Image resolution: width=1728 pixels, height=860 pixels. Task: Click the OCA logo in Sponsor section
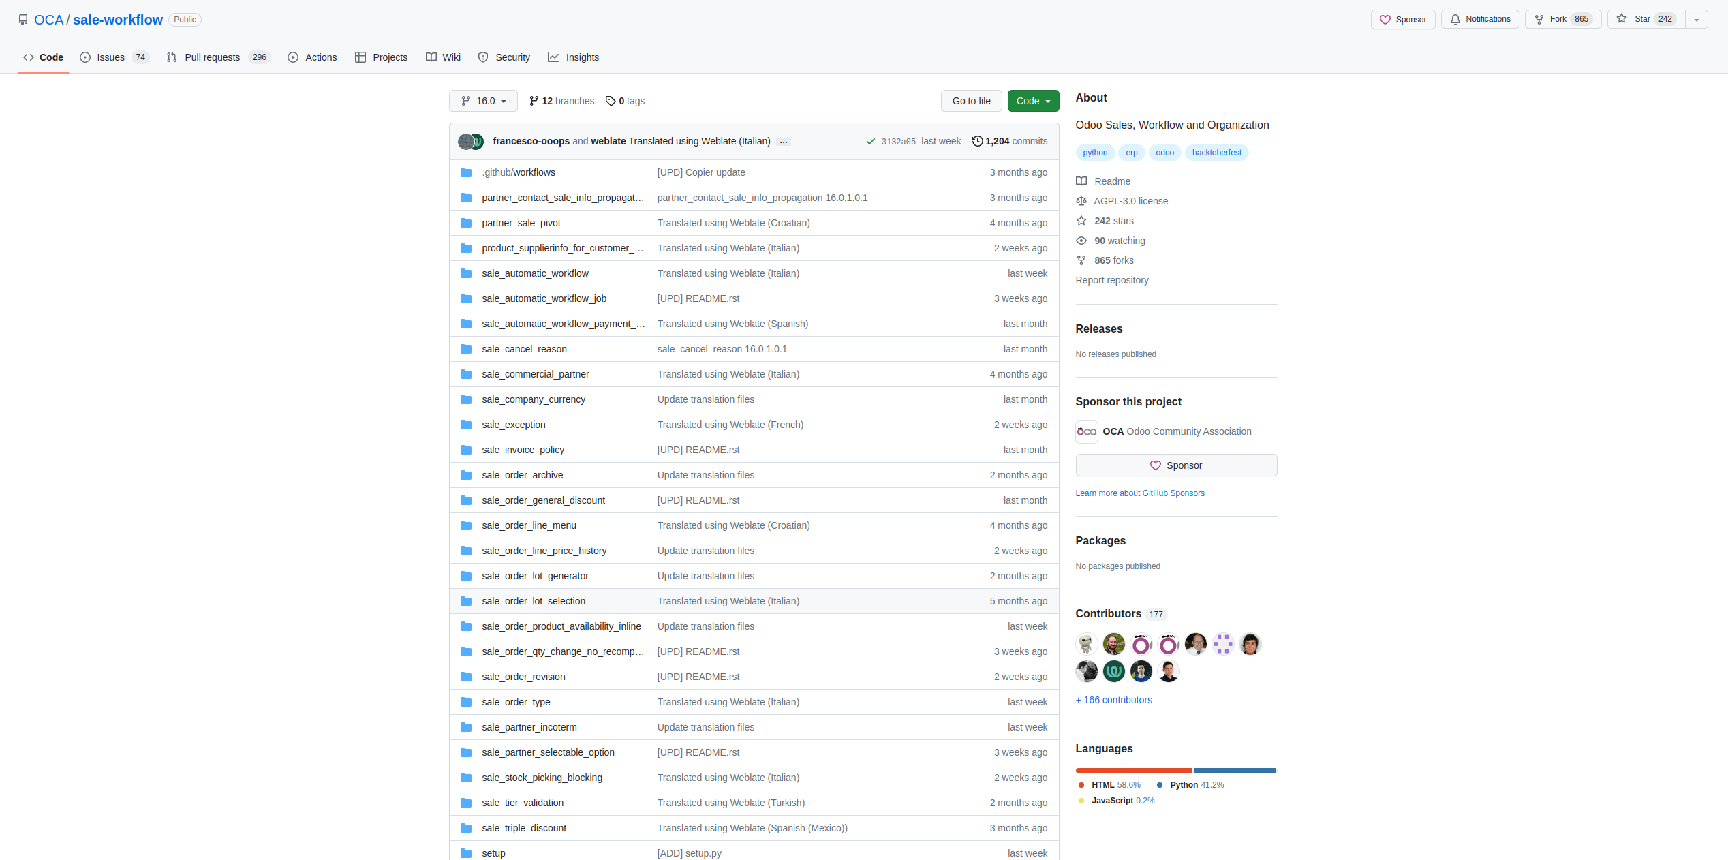coord(1087,431)
